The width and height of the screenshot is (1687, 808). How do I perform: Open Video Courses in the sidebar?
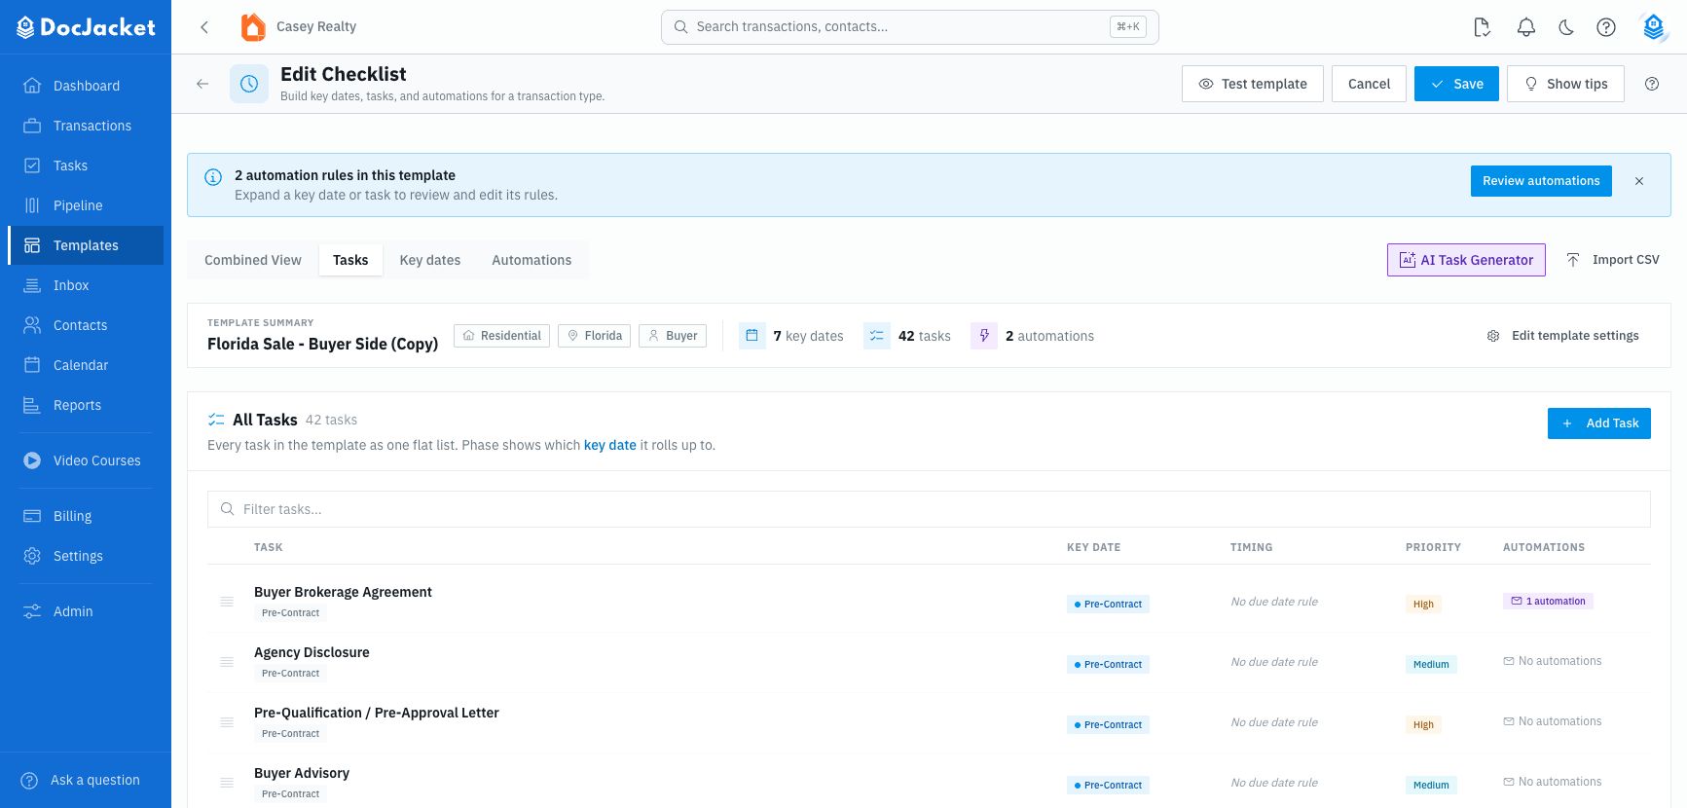tap(86, 460)
